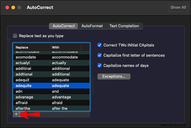Switch to the AutoFormat tab
Image resolution: width=191 pixels, height=128 pixels.
coord(92,26)
